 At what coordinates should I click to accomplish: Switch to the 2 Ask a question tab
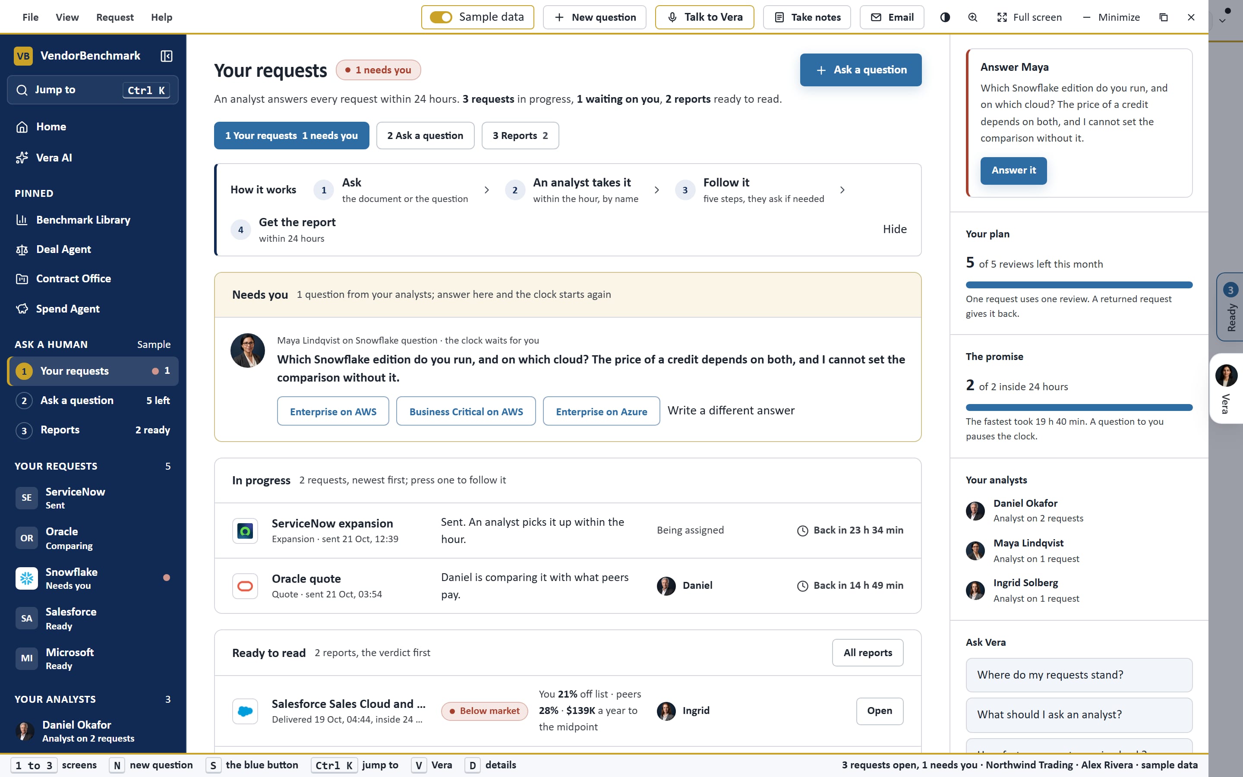425,136
